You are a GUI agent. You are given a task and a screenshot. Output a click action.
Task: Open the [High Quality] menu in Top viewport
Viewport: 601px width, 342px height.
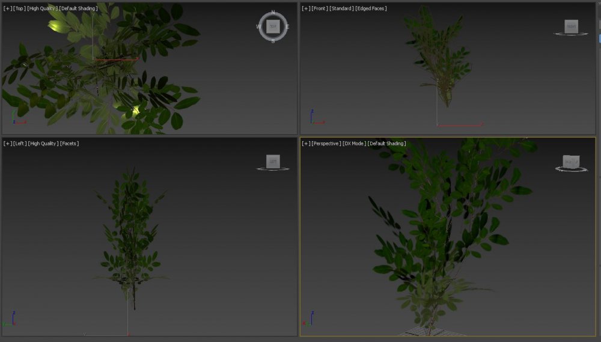point(42,8)
